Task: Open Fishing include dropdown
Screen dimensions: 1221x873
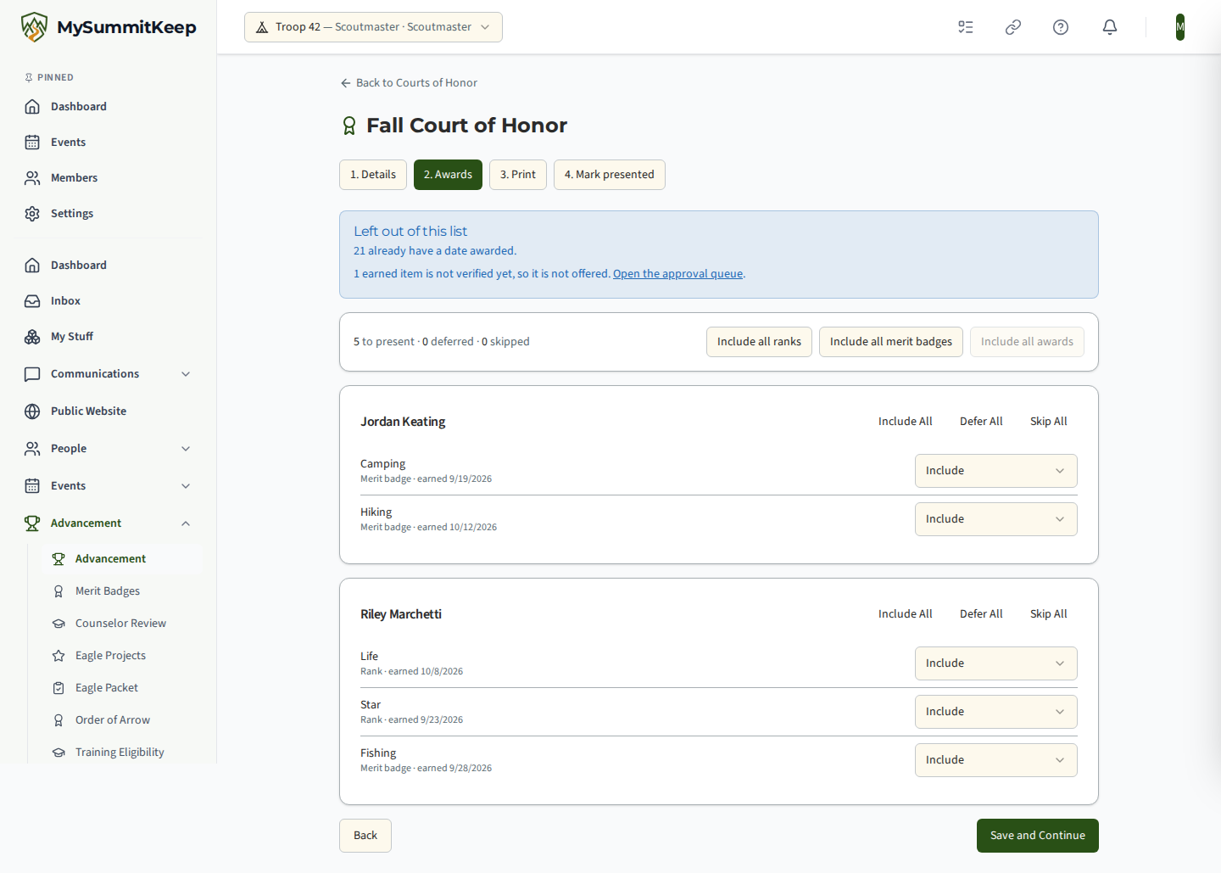Action: point(995,760)
